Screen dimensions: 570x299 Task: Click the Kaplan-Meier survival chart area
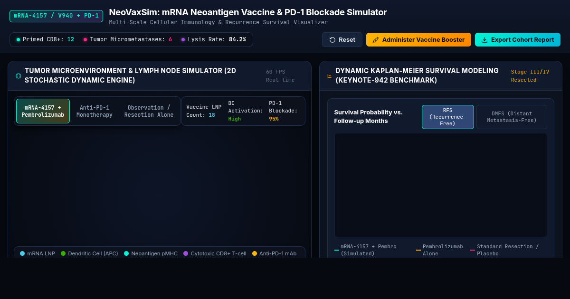click(x=441, y=185)
